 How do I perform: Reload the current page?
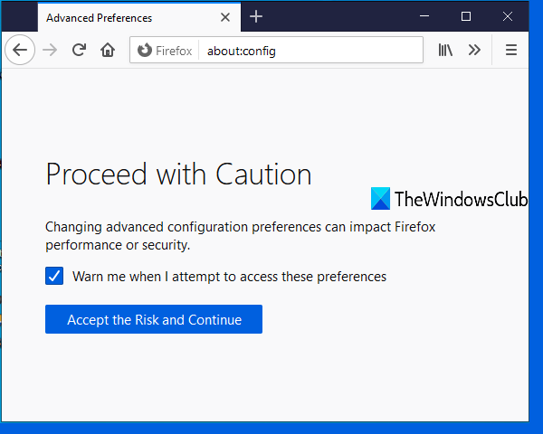tap(79, 51)
